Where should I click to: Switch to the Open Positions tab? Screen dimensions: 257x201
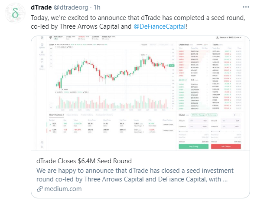tap(56, 115)
